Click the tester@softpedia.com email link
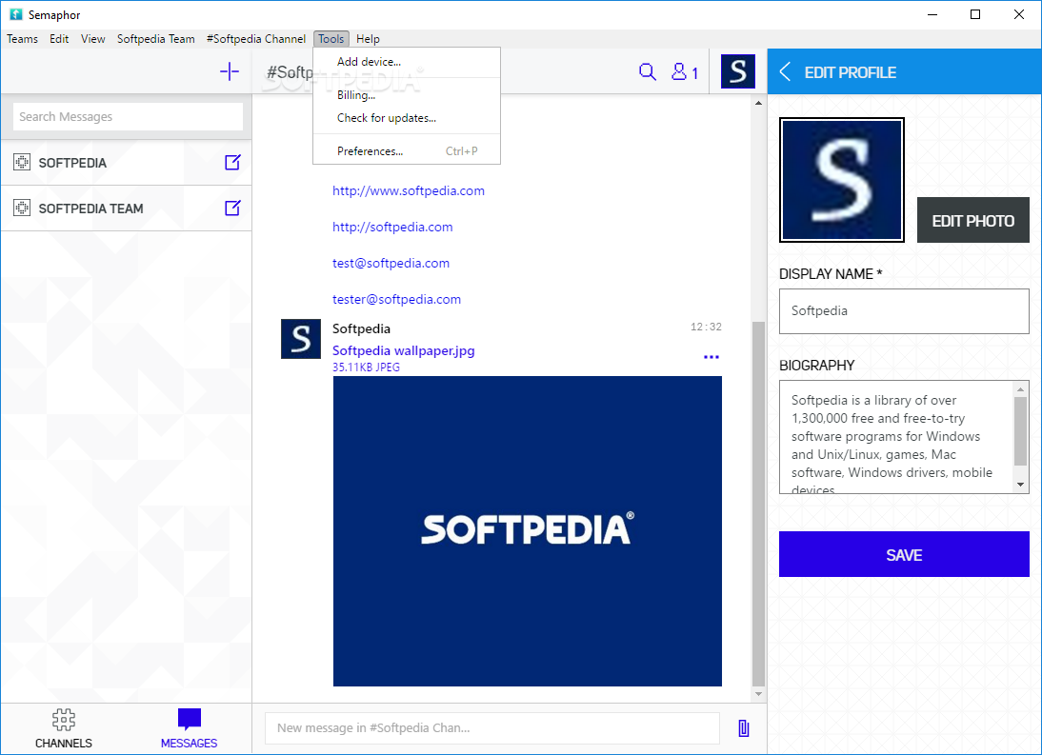This screenshot has width=1042, height=755. click(396, 300)
